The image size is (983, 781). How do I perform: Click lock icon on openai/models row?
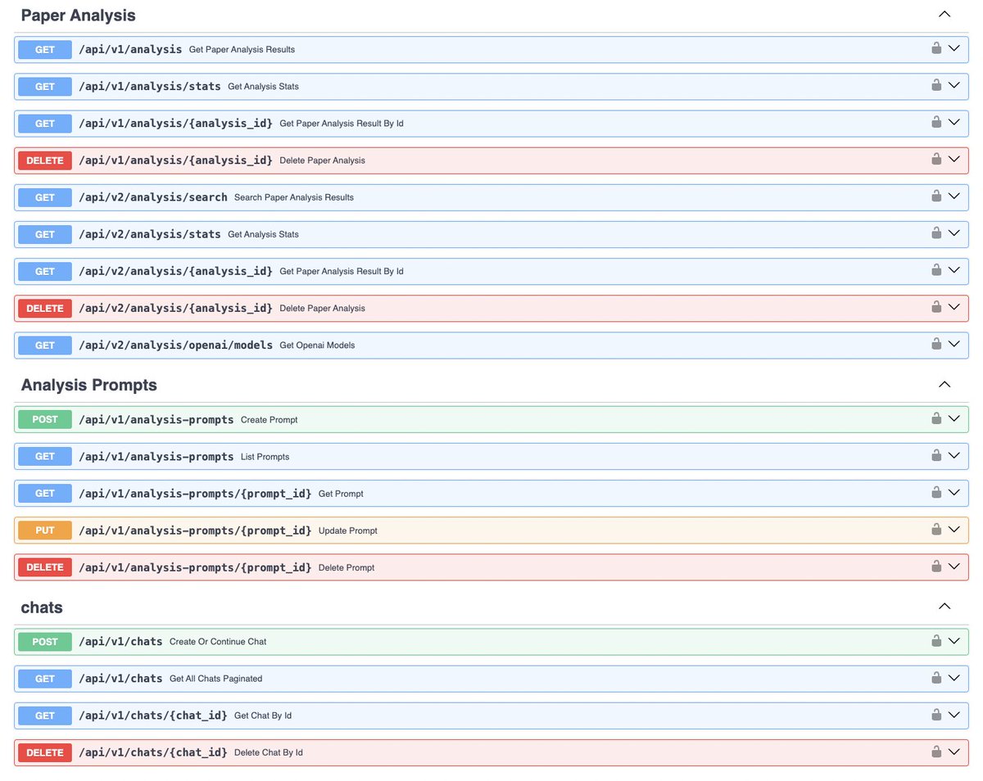tap(936, 344)
